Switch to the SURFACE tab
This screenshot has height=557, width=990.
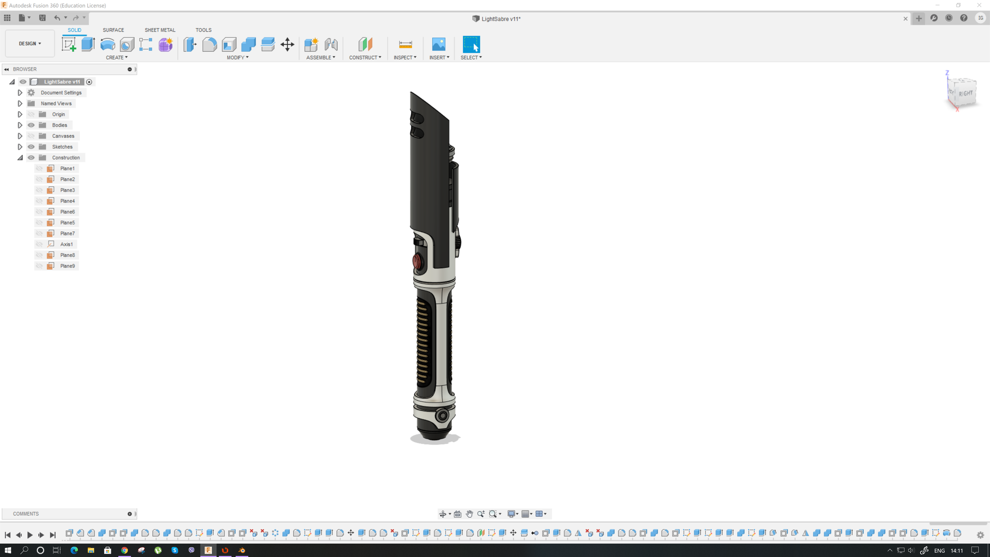coord(113,30)
